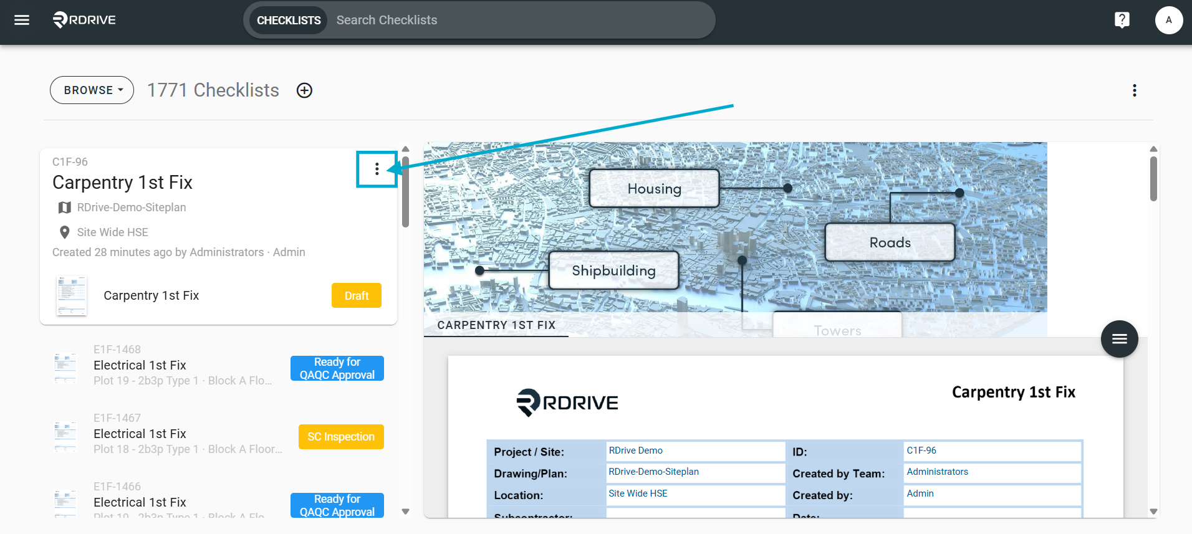
Task: Click the preview panel scrollbar down arrow
Action: click(x=1153, y=512)
